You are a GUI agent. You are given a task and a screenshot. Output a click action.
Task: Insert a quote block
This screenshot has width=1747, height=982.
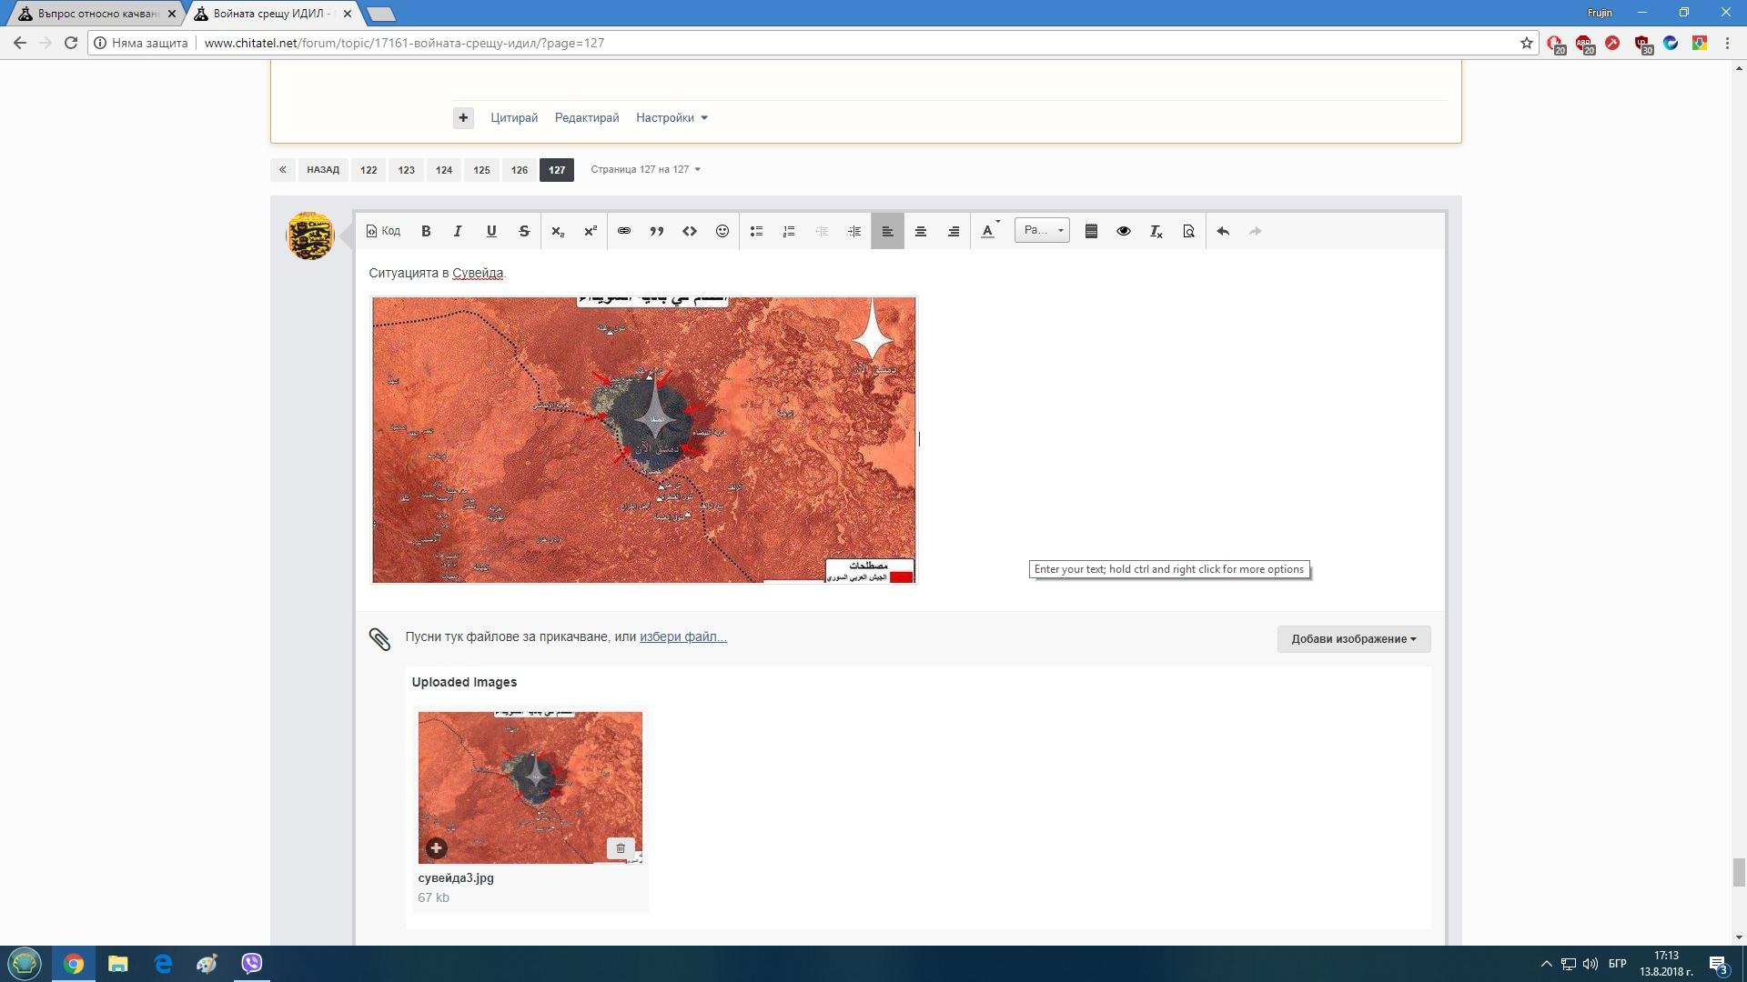[x=656, y=231]
